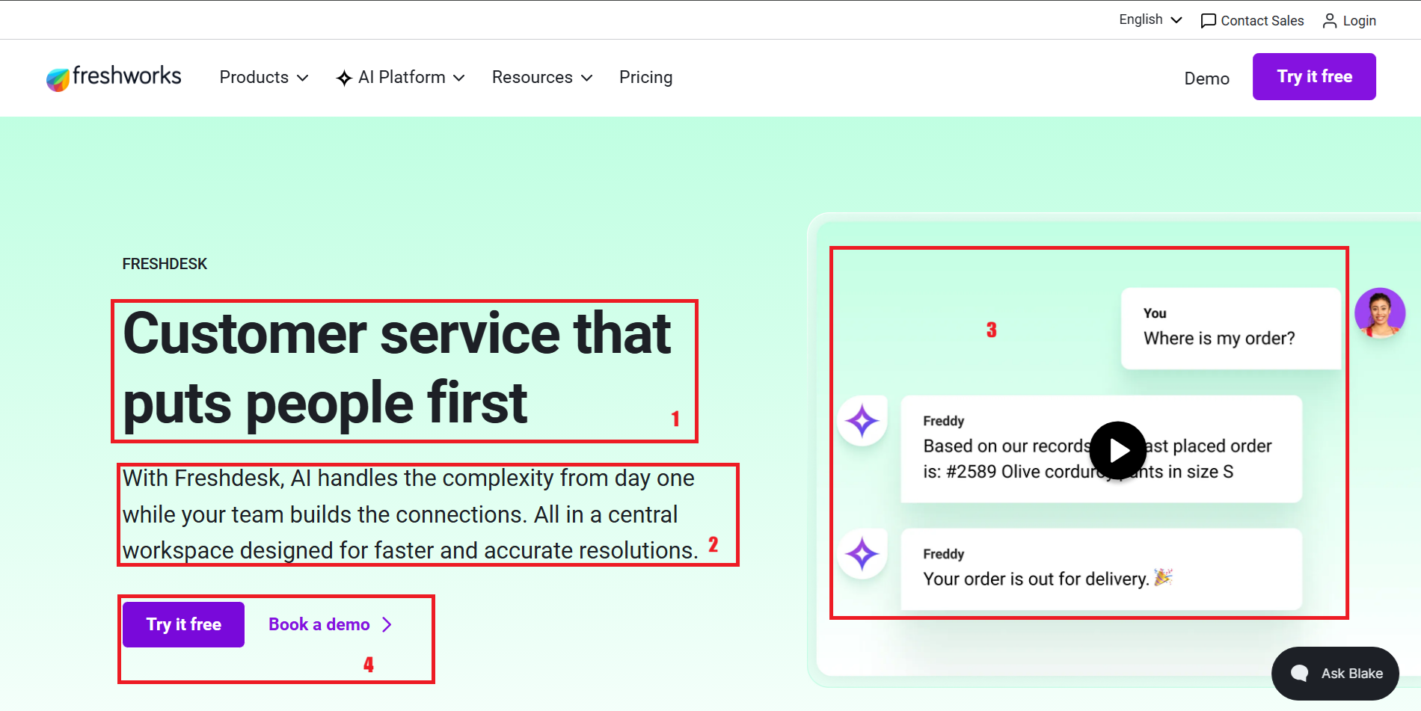Viewport: 1421px width, 711px height.
Task: Go to the Pricing page
Action: coord(645,77)
